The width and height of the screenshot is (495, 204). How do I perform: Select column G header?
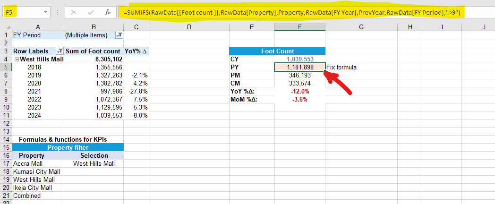pos(361,27)
